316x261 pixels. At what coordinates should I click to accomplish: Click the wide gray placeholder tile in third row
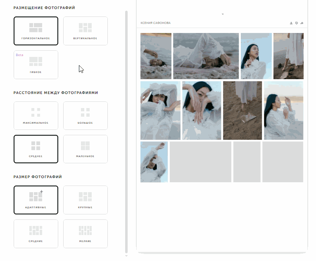[x=200, y=162]
